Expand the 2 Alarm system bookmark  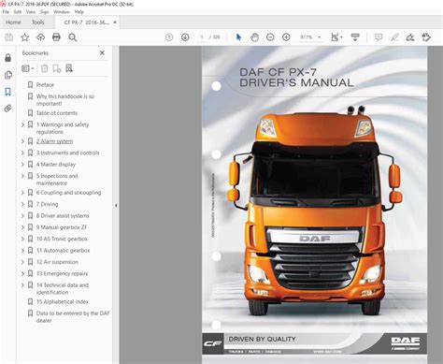point(22,141)
